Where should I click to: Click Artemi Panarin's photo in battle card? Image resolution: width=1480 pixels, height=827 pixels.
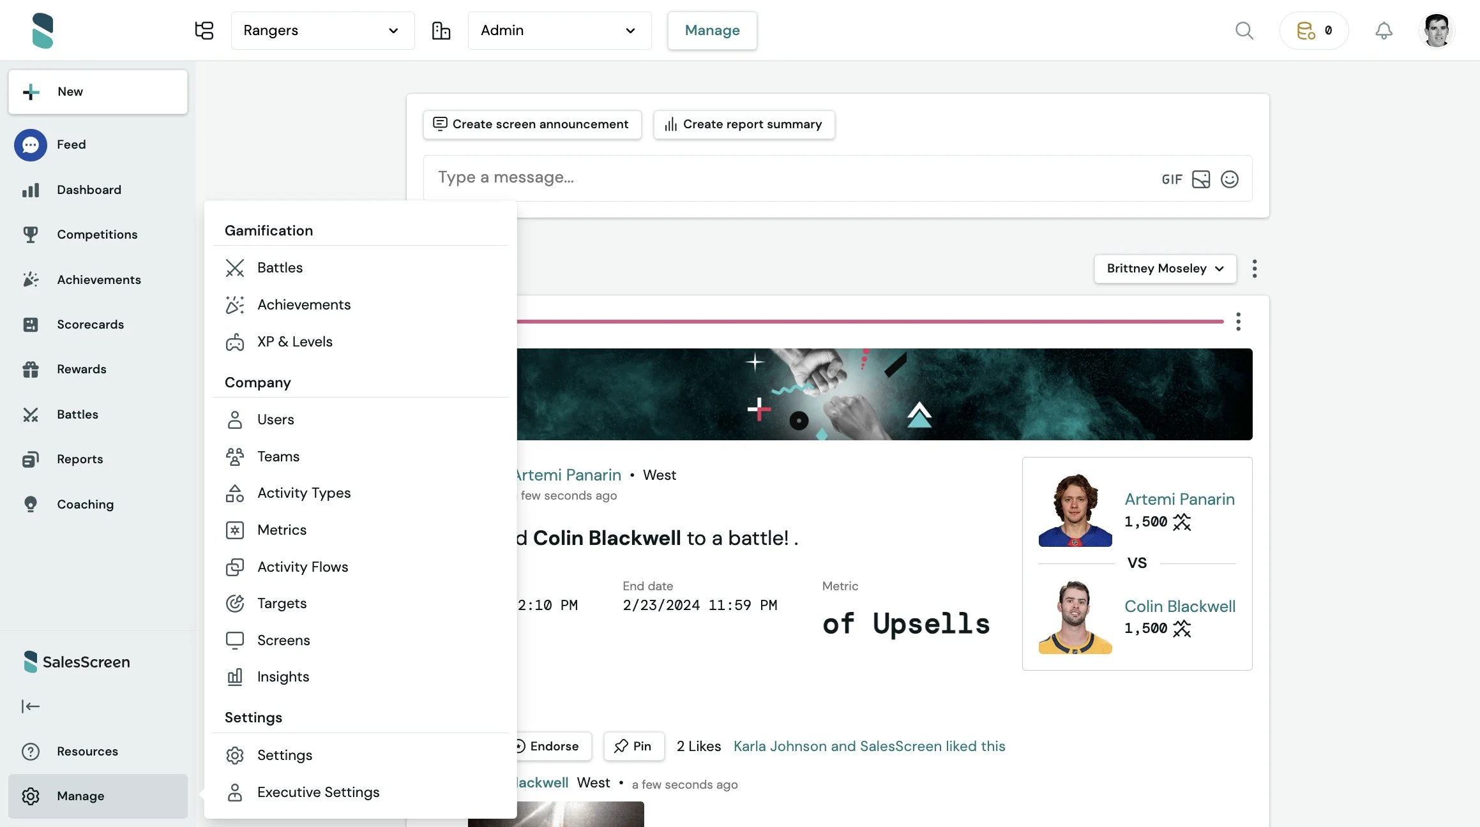(x=1075, y=510)
